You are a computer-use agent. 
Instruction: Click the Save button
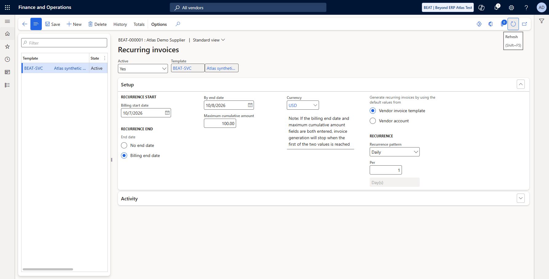53,24
